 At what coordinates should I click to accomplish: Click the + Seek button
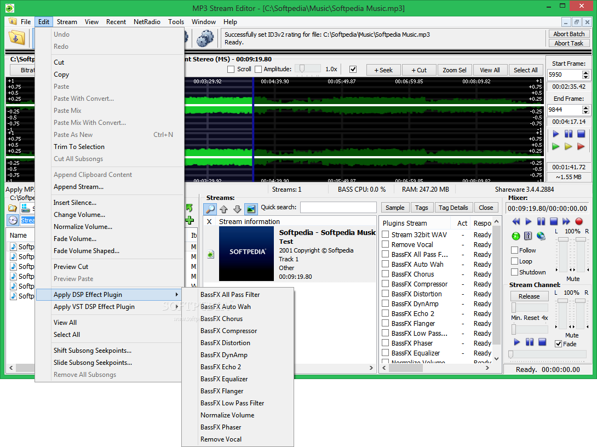[x=383, y=70]
